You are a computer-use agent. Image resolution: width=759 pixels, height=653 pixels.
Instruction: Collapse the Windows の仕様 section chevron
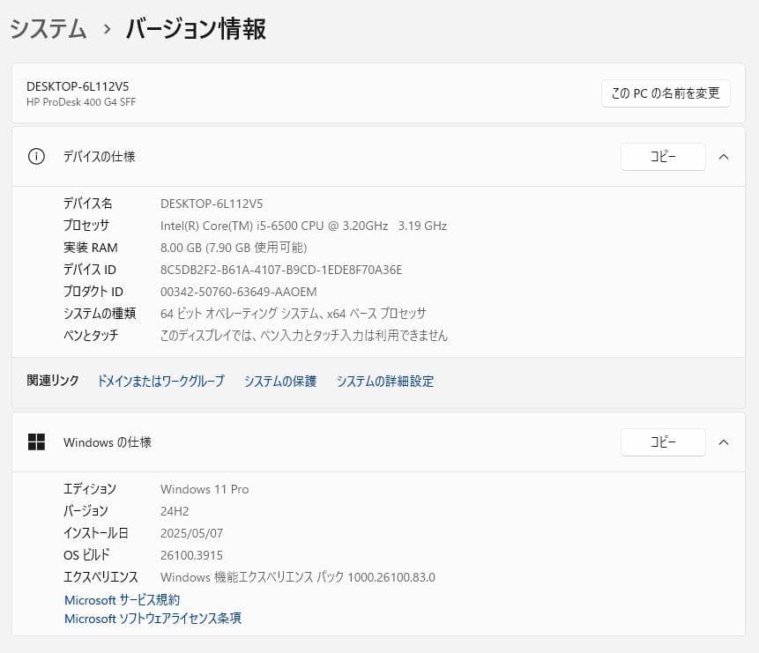(x=724, y=442)
